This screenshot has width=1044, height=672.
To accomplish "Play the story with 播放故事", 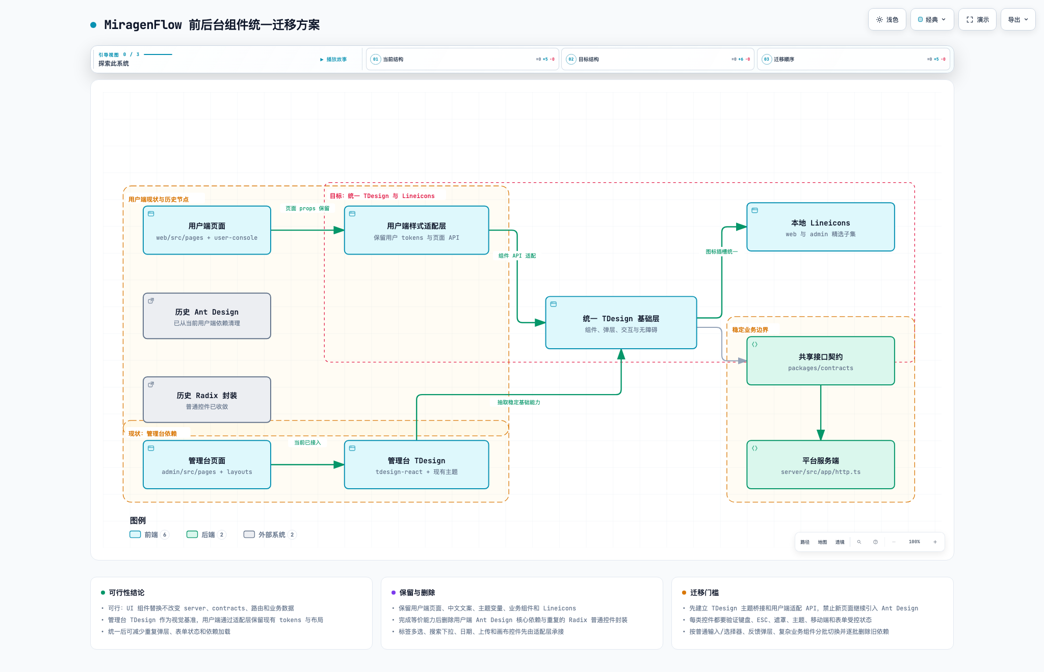I will tap(333, 60).
